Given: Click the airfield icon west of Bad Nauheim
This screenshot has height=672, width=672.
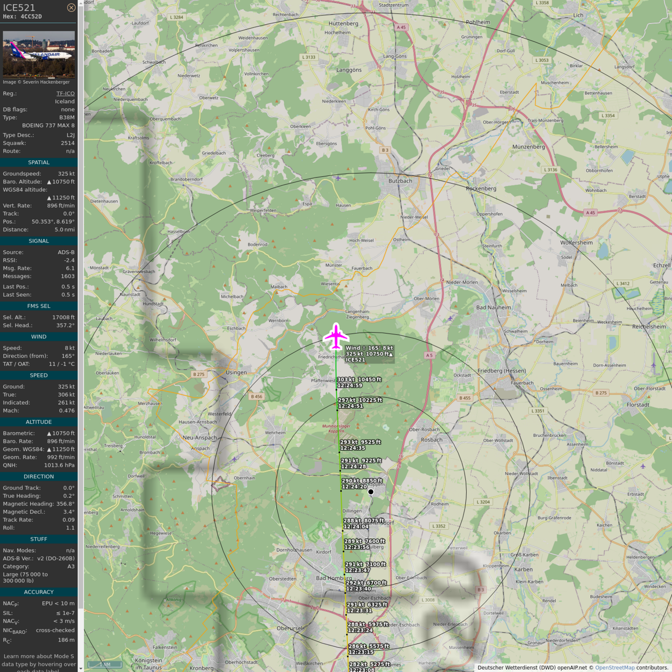Looking at the screenshot, I should pos(450,318).
